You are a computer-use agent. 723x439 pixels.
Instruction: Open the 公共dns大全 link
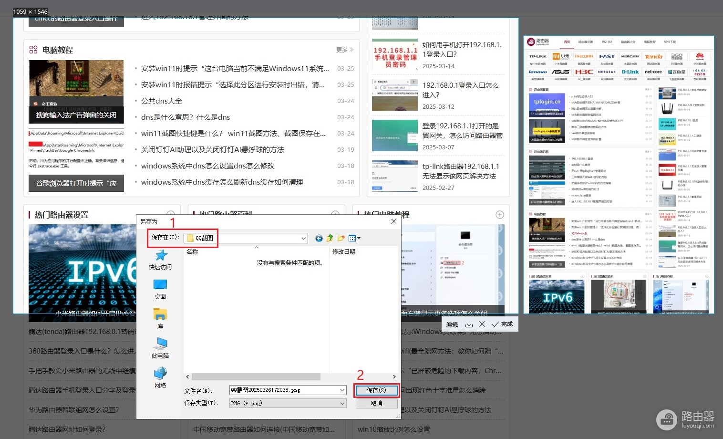tap(162, 101)
